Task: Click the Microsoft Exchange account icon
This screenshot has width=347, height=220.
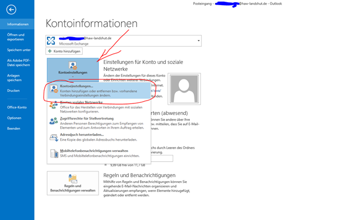Action: [51, 41]
